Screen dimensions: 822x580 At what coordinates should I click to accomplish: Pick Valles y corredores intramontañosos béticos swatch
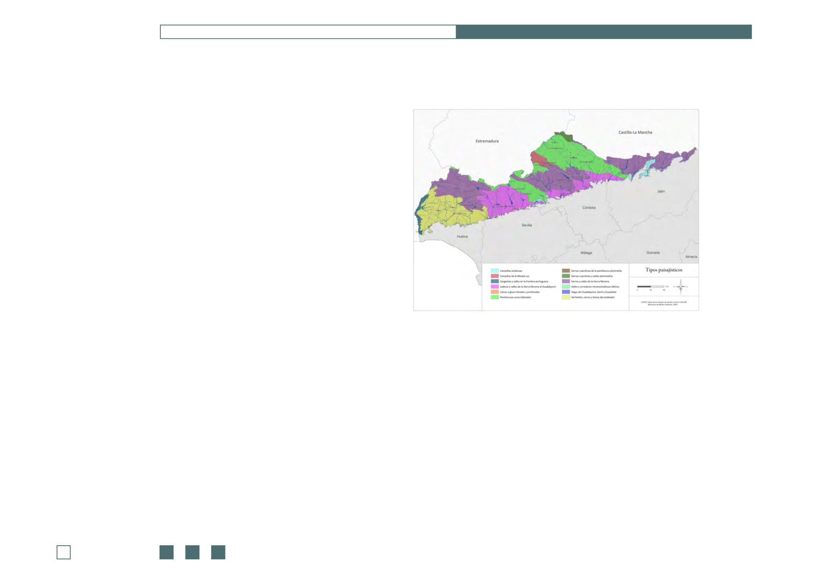(565, 286)
